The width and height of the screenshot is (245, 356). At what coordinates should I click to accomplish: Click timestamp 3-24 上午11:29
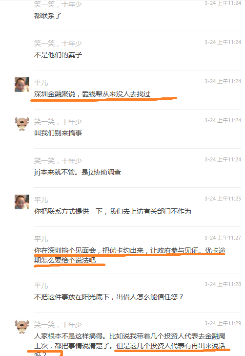coord(223,323)
